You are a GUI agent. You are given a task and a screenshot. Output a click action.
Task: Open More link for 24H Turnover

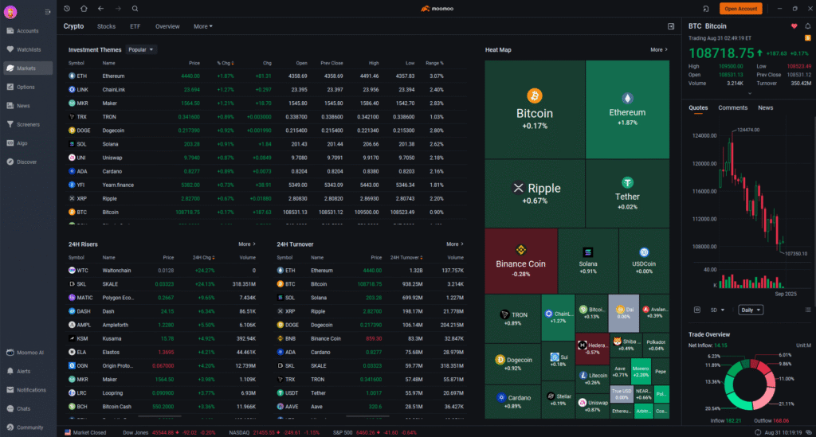click(454, 244)
